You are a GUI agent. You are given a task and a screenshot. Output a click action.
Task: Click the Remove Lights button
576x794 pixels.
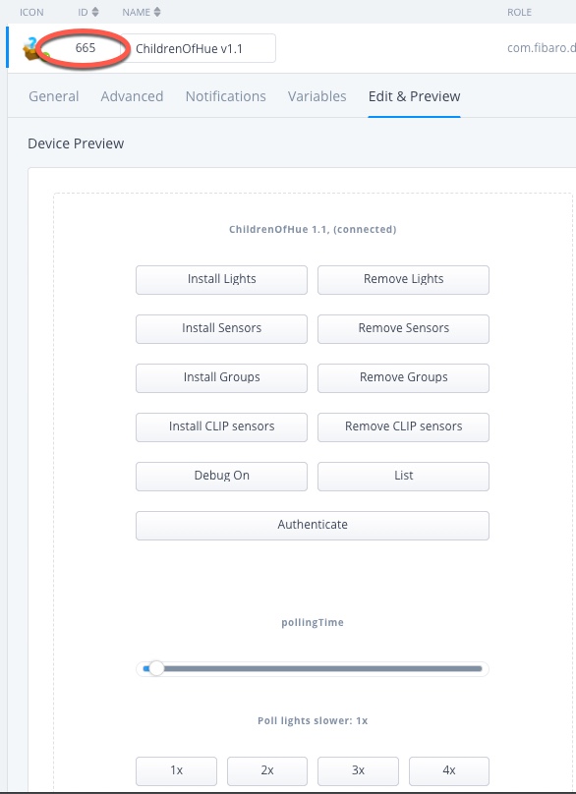tap(403, 279)
